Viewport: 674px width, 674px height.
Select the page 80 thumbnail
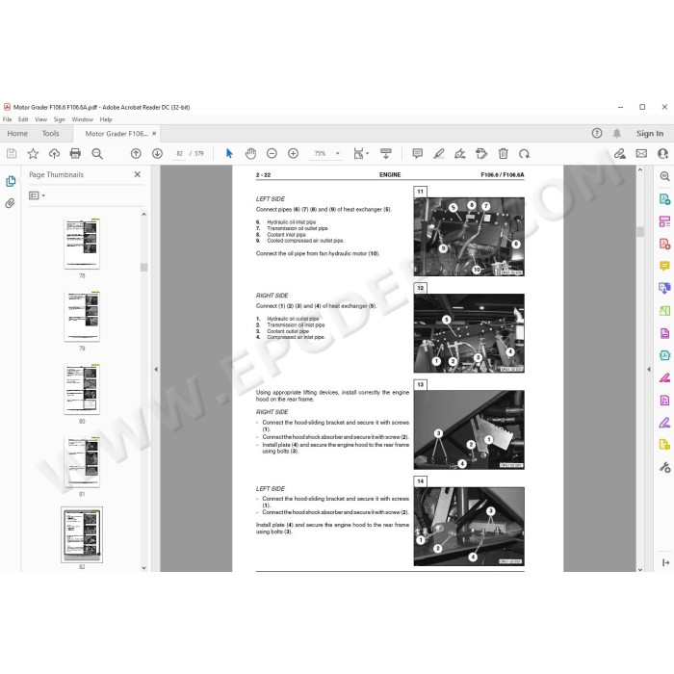[x=82, y=389]
